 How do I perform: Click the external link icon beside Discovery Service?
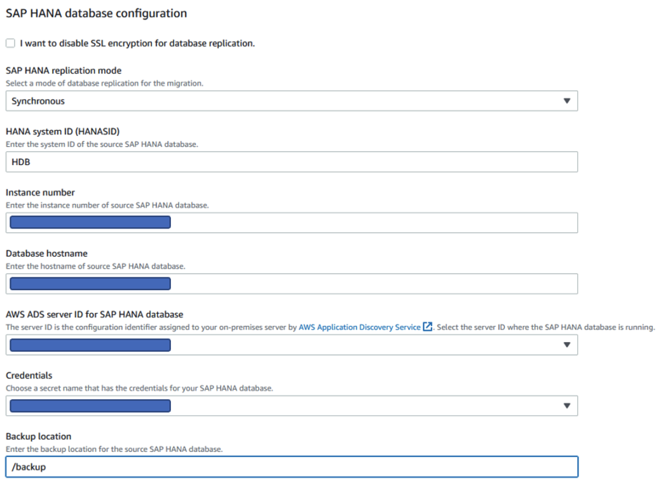pyautogui.click(x=428, y=327)
